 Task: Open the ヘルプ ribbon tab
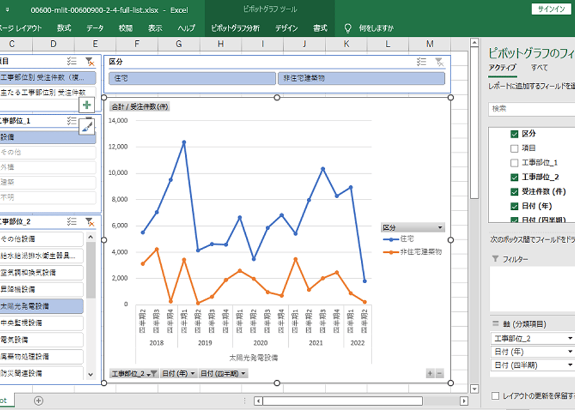click(x=186, y=28)
